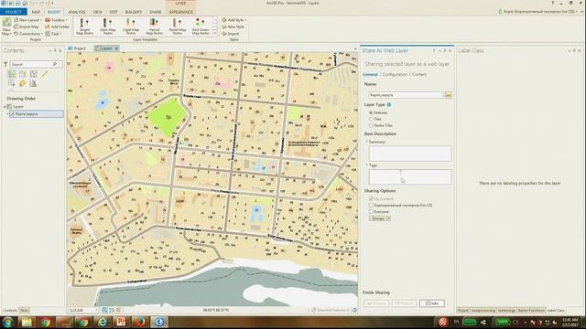
Task: Open the PROJECT tab
Action: [x=14, y=12]
